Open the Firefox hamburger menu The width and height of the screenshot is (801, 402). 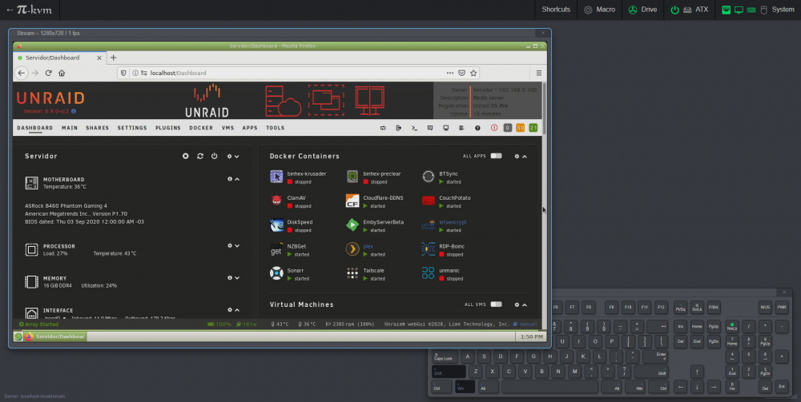click(539, 73)
